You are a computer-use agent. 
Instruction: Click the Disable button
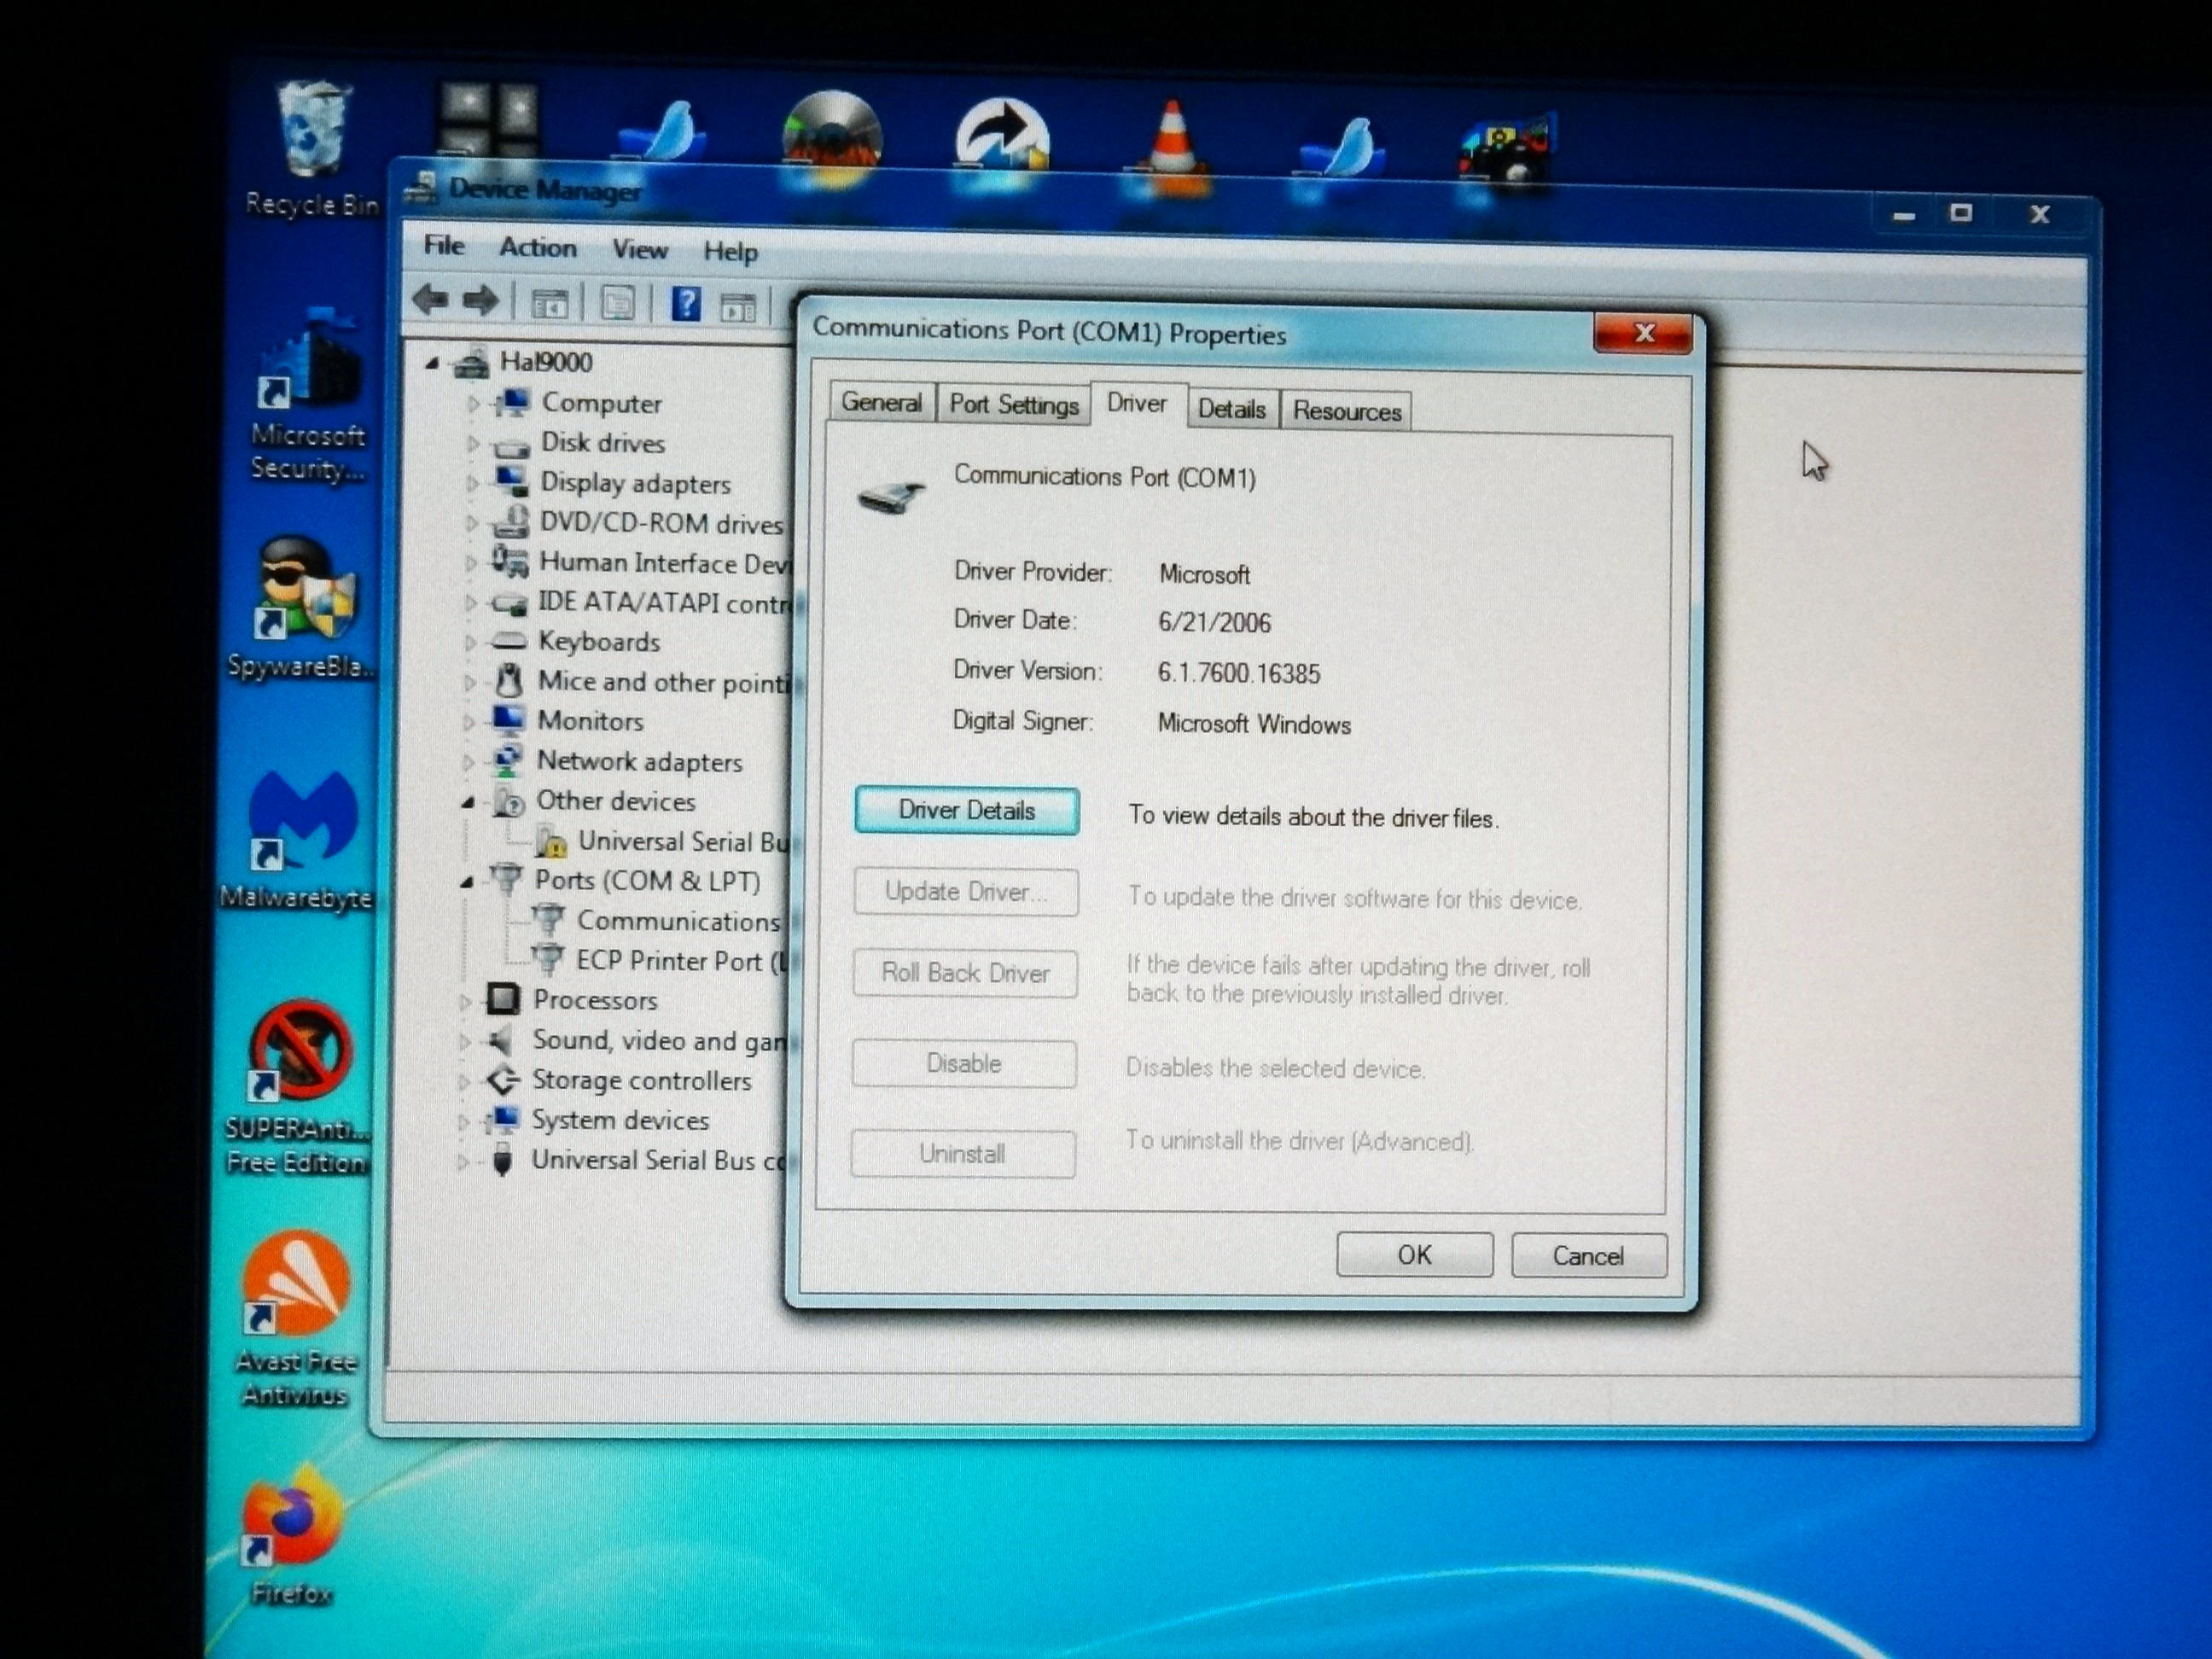pyautogui.click(x=963, y=1063)
